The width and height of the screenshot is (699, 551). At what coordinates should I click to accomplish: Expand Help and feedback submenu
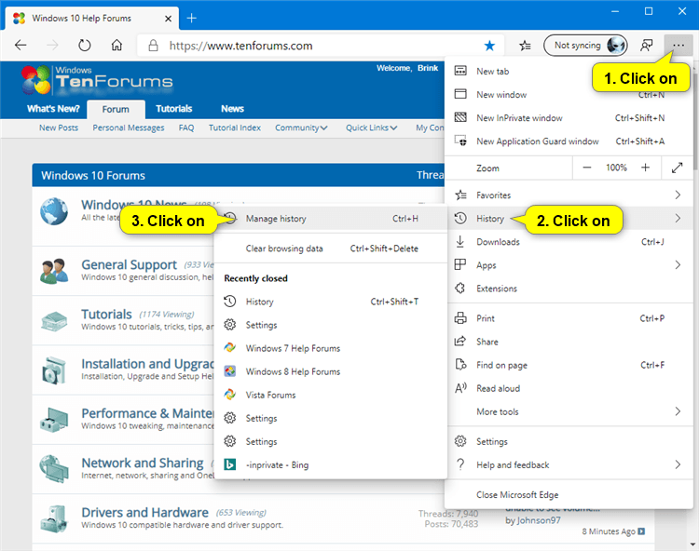point(569,464)
